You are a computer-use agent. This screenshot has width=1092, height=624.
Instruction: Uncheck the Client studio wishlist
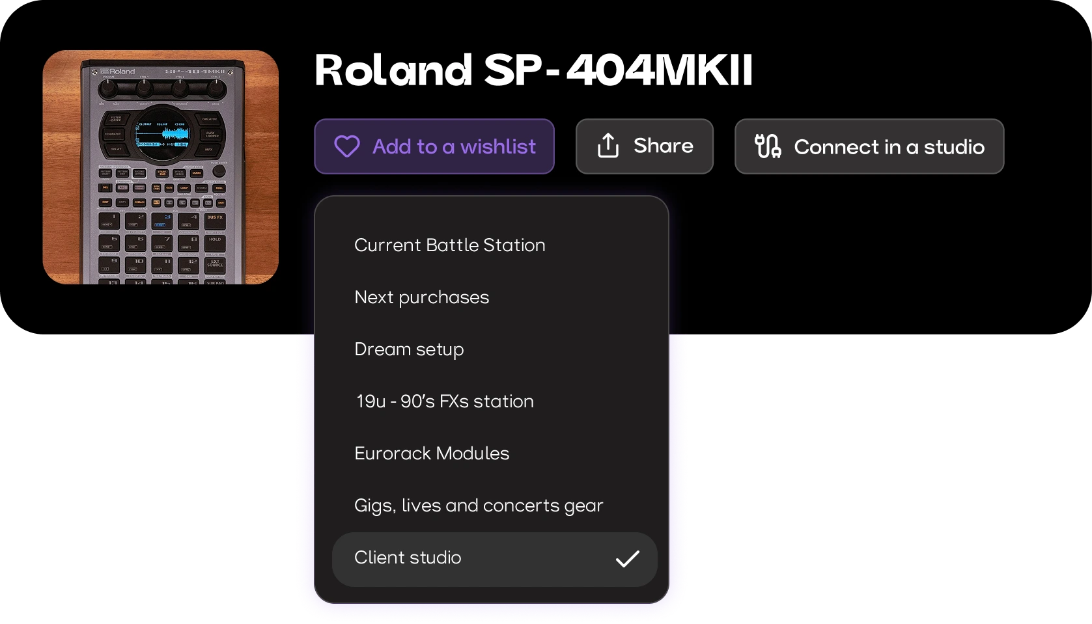[494, 560]
